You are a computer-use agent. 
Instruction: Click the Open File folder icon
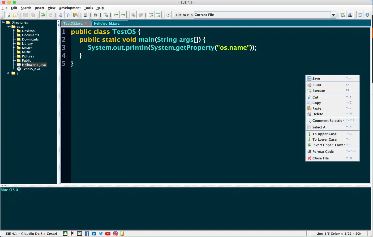[15, 15]
